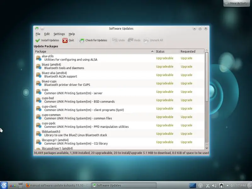Click the cups-client package icon
Image resolution: width=252 pixels, height=189 pixels.
[38, 108]
